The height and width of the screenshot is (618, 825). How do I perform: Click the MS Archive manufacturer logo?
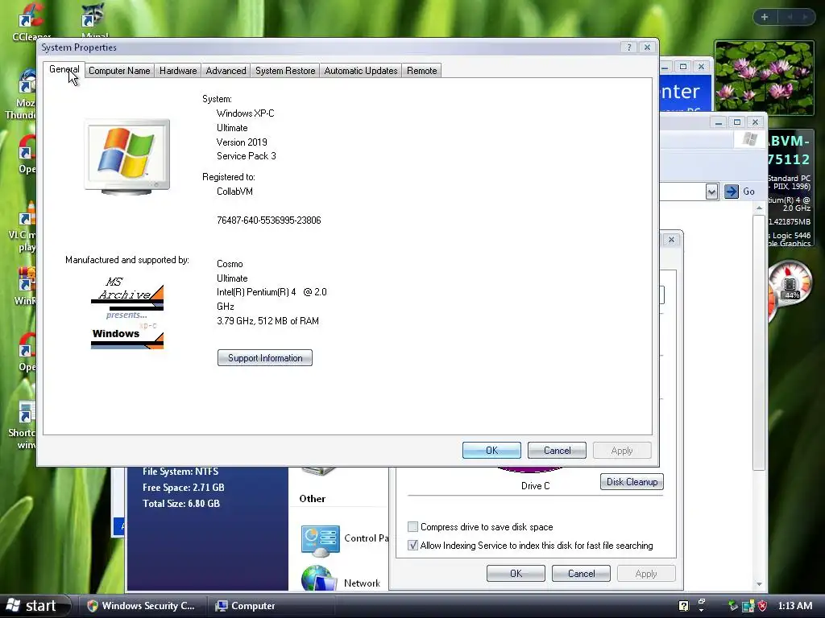pos(126,313)
